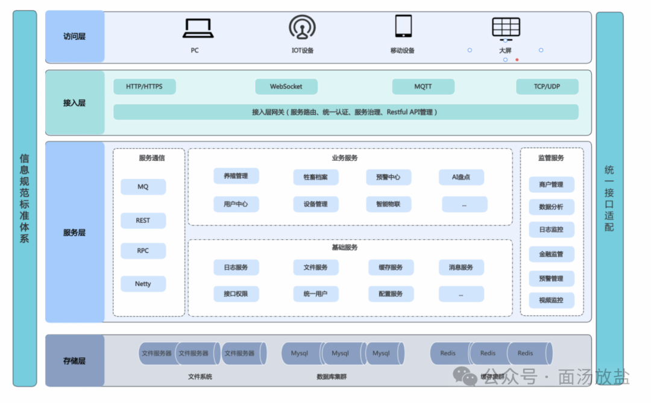Select the 接入层 layer label

tap(75, 102)
